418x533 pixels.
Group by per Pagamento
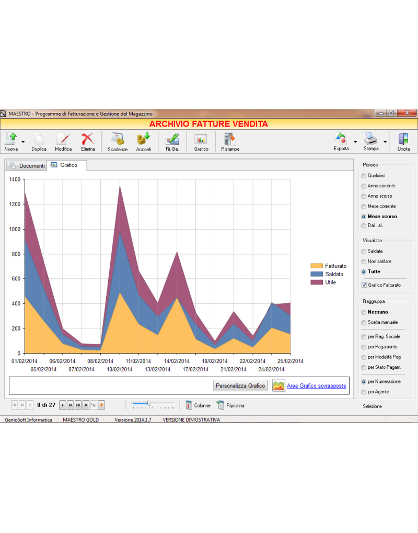tap(364, 347)
